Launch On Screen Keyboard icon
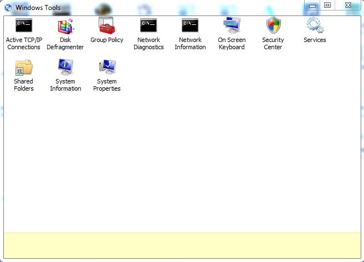The image size is (364, 262). (232, 25)
